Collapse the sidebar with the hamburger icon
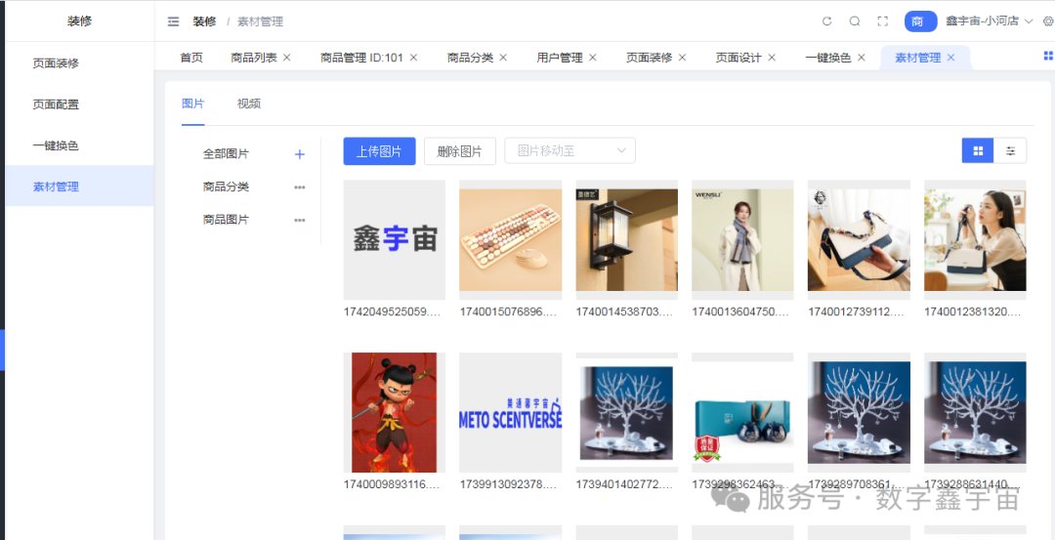Screen dimensions: 1055x540 tap(174, 21)
